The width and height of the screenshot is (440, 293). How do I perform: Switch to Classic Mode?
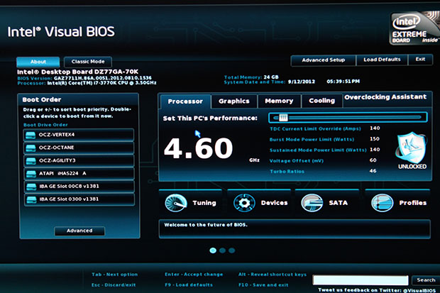coord(88,62)
